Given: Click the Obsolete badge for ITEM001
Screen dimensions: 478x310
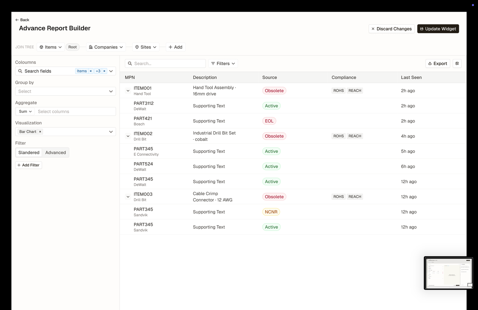Looking at the screenshot, I should (x=274, y=91).
